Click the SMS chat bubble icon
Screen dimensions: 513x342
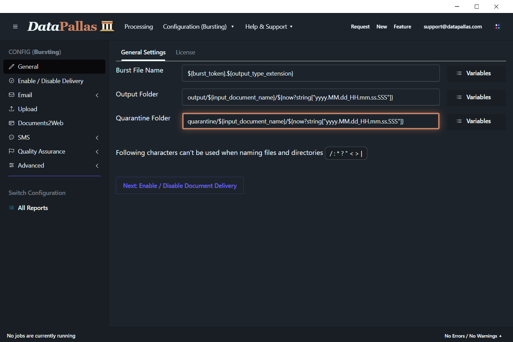(x=12, y=137)
